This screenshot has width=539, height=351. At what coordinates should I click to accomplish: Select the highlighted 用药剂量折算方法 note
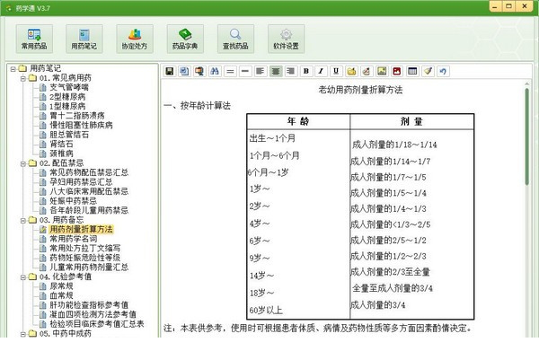click(81, 229)
